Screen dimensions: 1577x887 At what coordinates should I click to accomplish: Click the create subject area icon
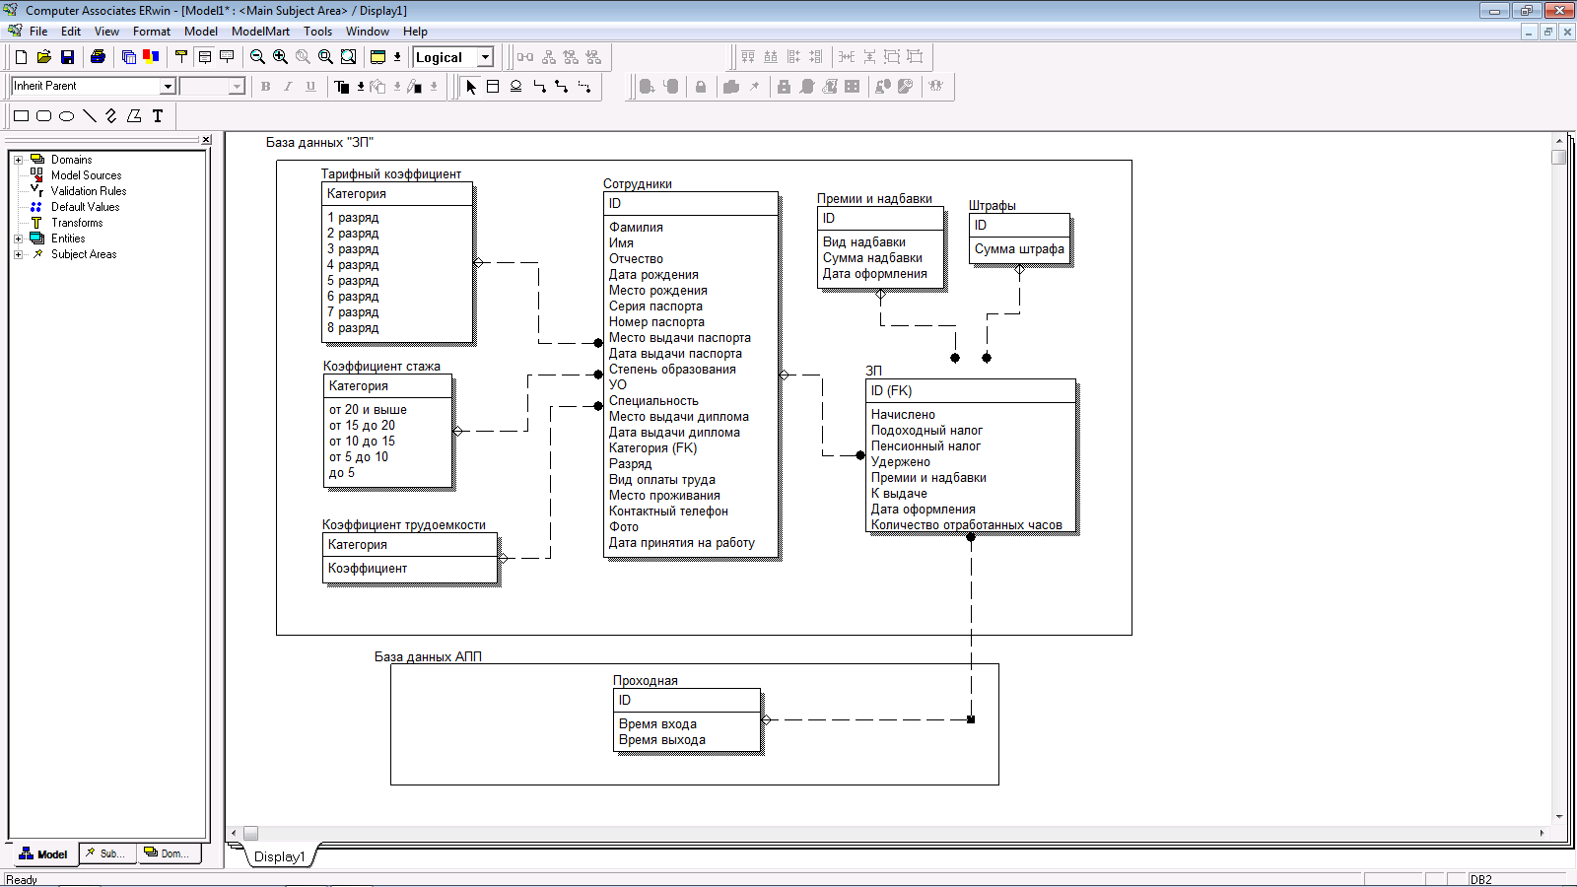coord(377,57)
